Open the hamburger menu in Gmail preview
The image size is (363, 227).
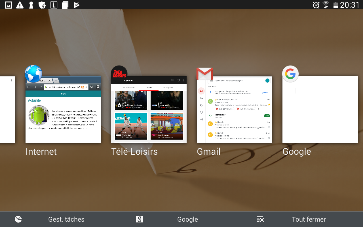(211, 81)
